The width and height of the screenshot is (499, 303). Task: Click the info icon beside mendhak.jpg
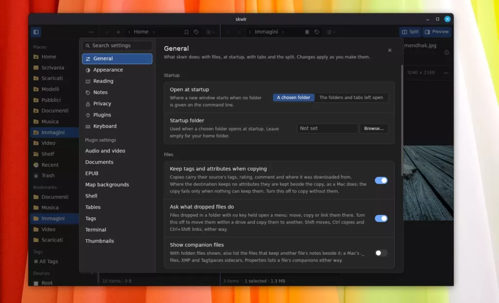447,53
